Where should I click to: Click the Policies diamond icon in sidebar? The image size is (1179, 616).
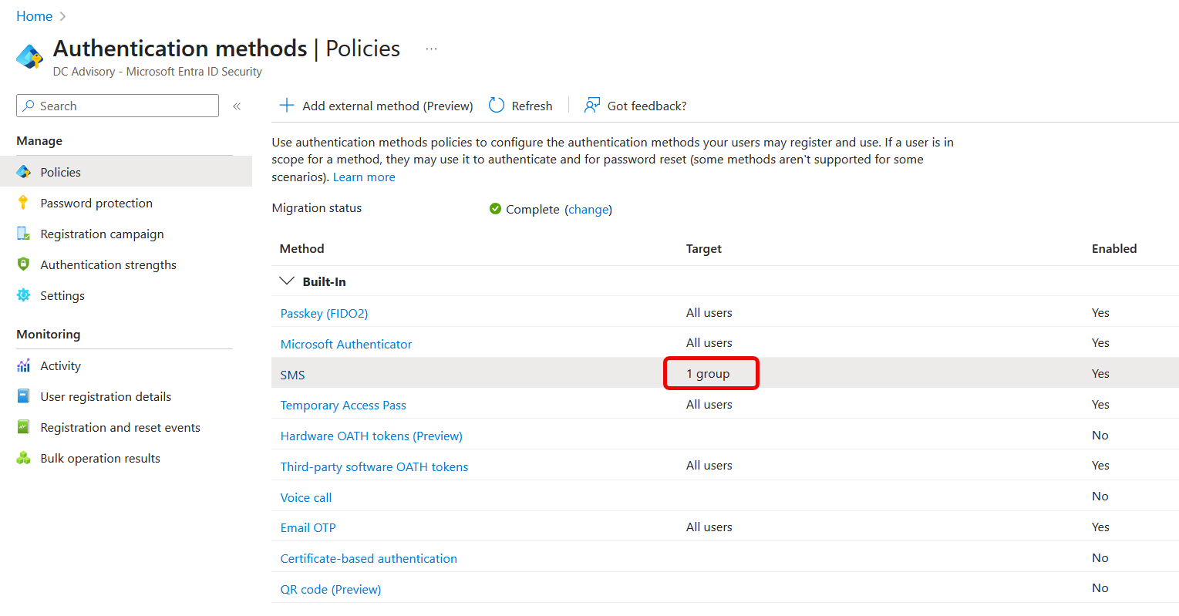23,172
